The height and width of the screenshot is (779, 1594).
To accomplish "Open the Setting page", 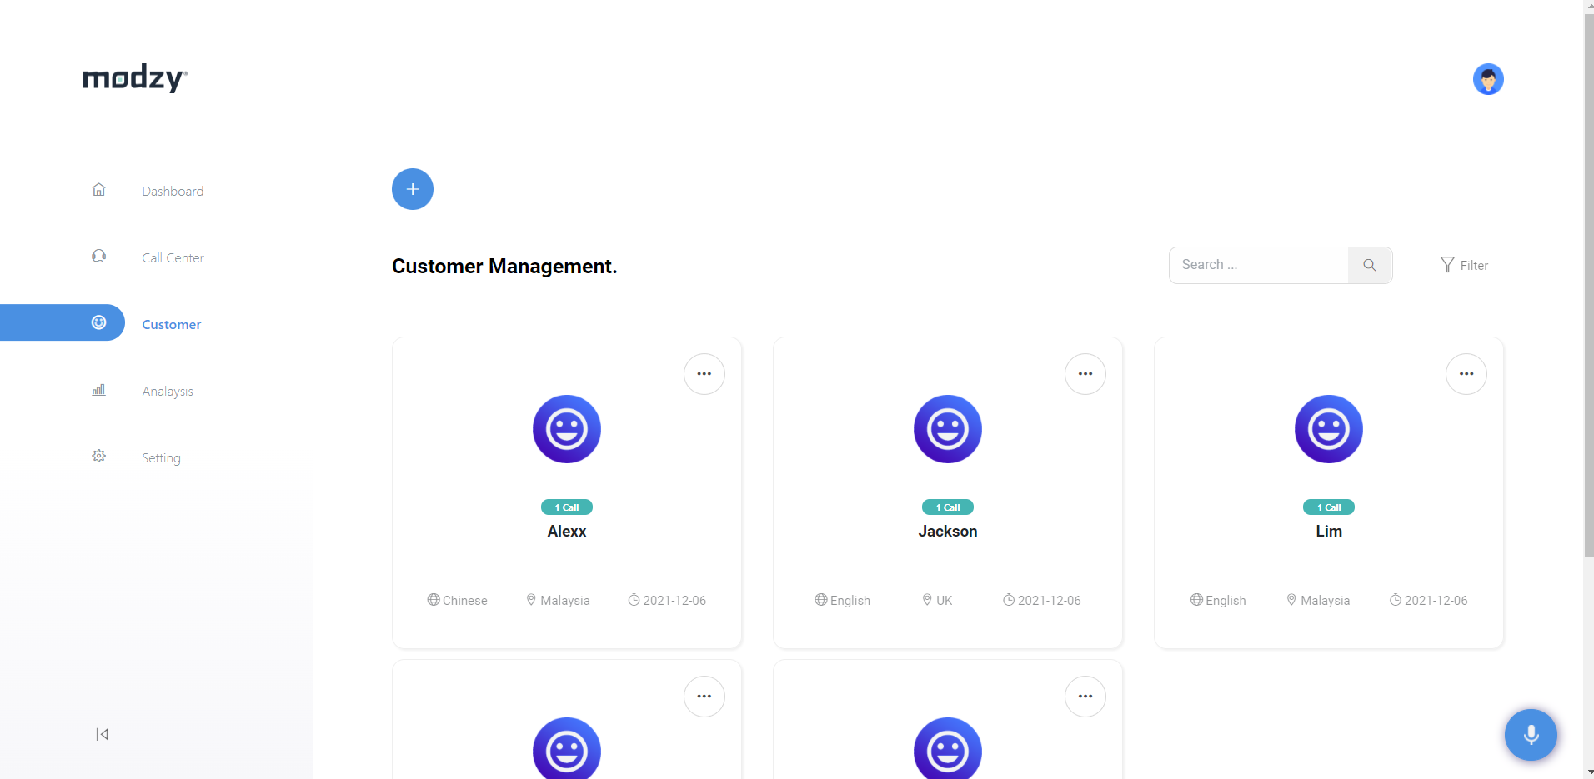I will (161, 457).
